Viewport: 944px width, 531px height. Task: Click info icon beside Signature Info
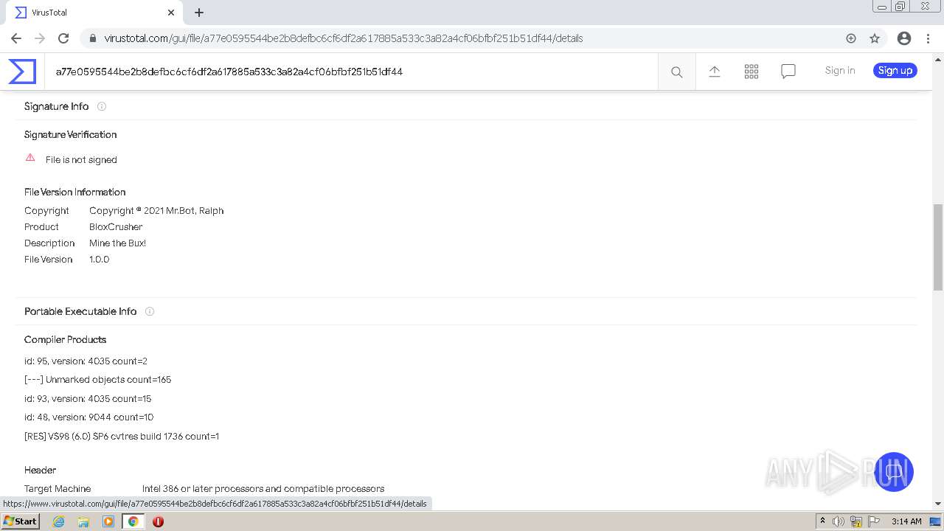pyautogui.click(x=102, y=106)
